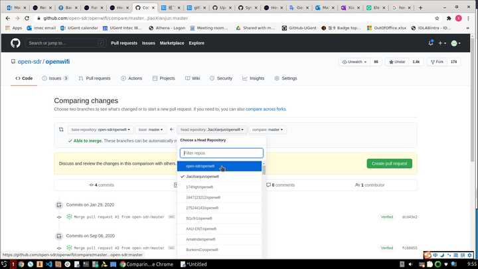478x269 pixels.
Task: Open the base repository open-sdr/openwifi dropdown
Action: 100,130
